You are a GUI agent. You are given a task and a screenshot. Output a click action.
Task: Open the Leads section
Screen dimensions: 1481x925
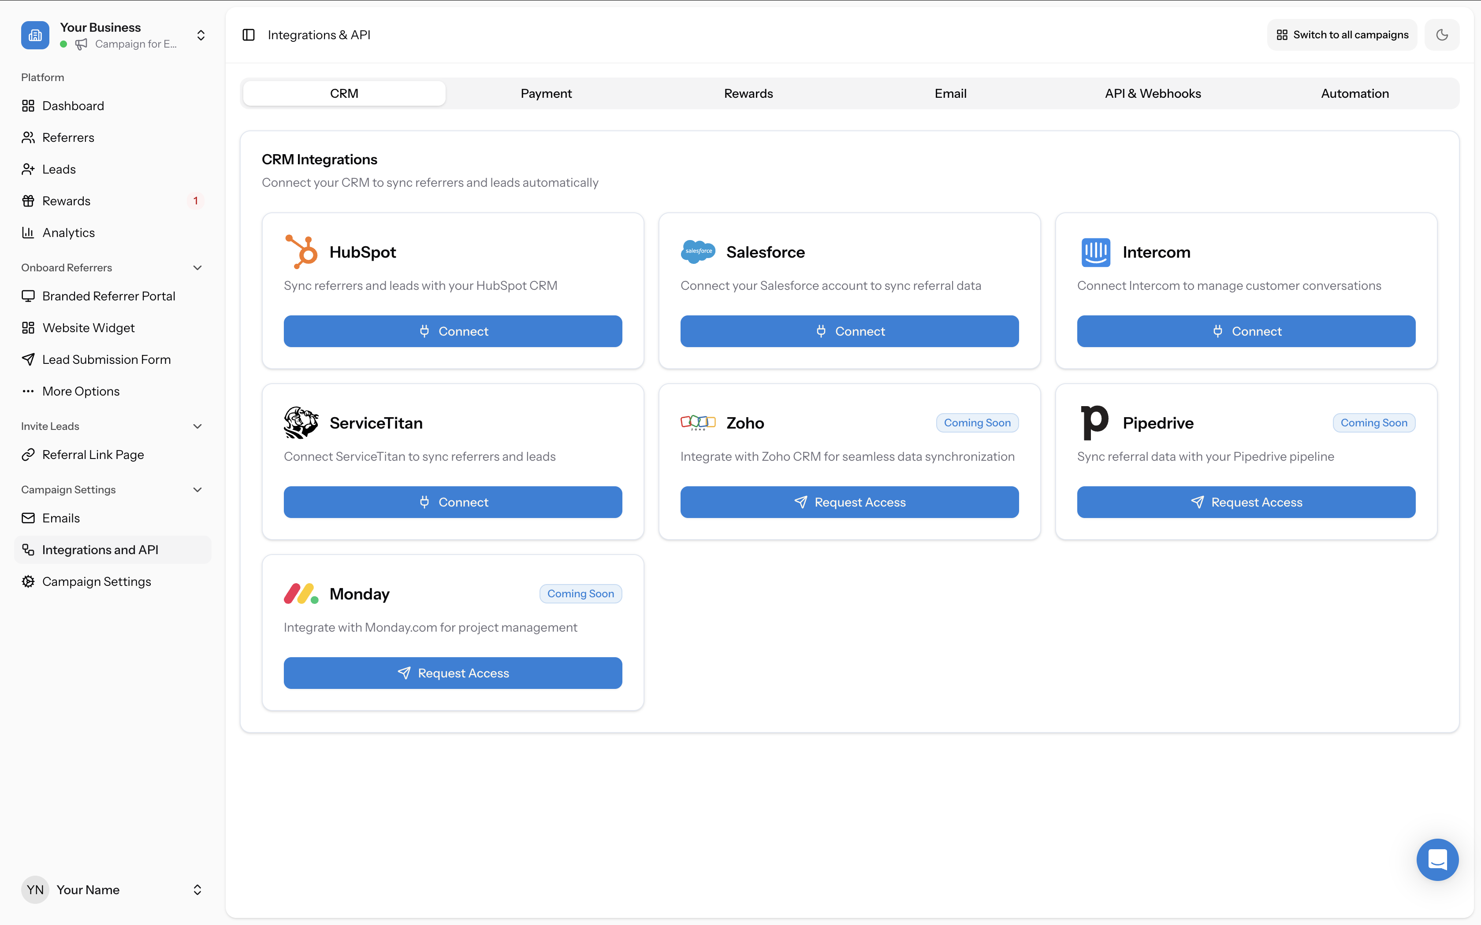coord(59,169)
